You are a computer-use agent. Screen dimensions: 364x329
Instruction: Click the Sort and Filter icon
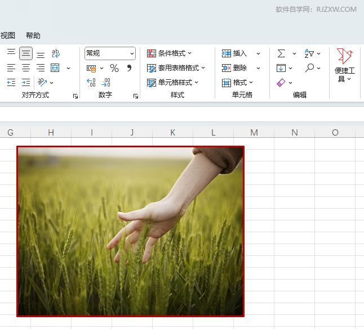coord(309,53)
